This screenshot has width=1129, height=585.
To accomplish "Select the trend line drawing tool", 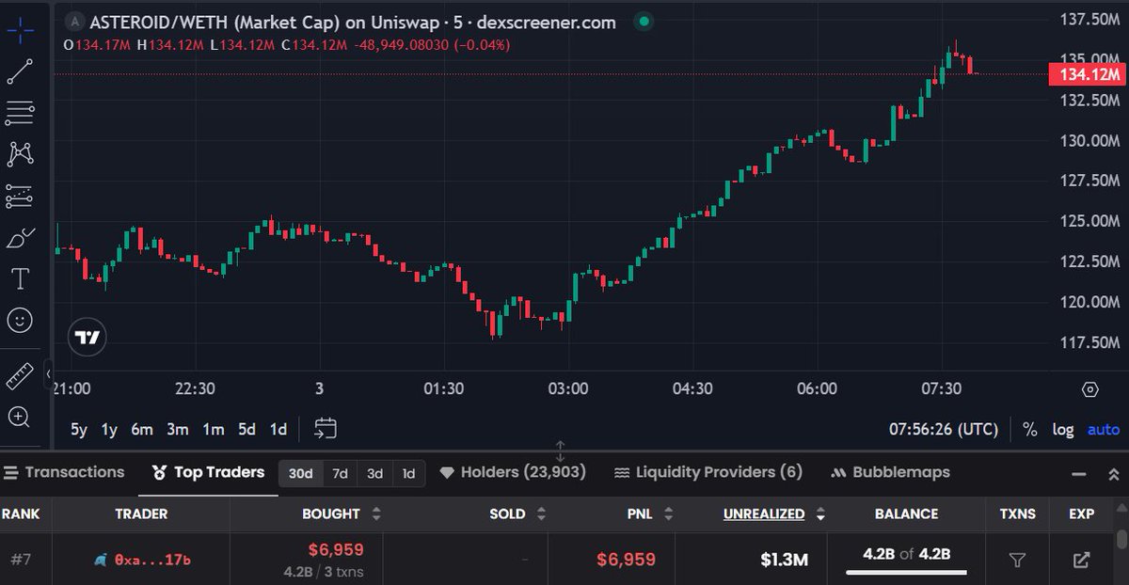I will click(20, 71).
